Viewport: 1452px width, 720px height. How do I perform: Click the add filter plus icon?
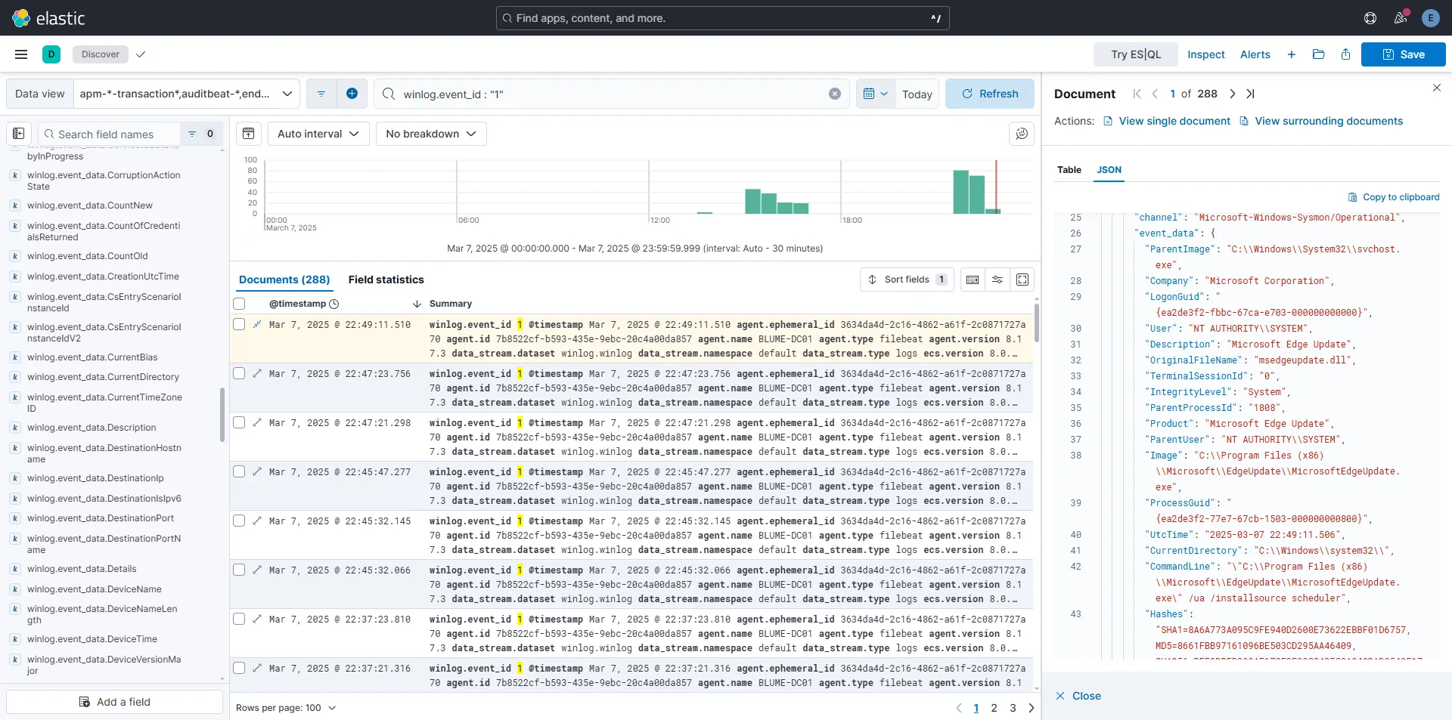352,94
